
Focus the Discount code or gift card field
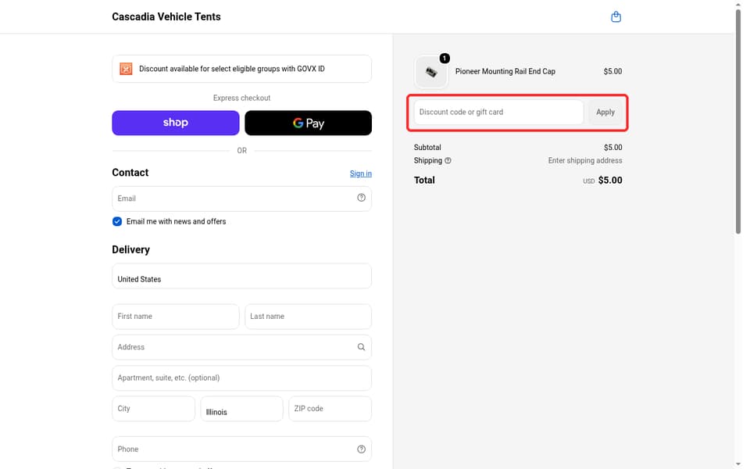[x=498, y=112]
